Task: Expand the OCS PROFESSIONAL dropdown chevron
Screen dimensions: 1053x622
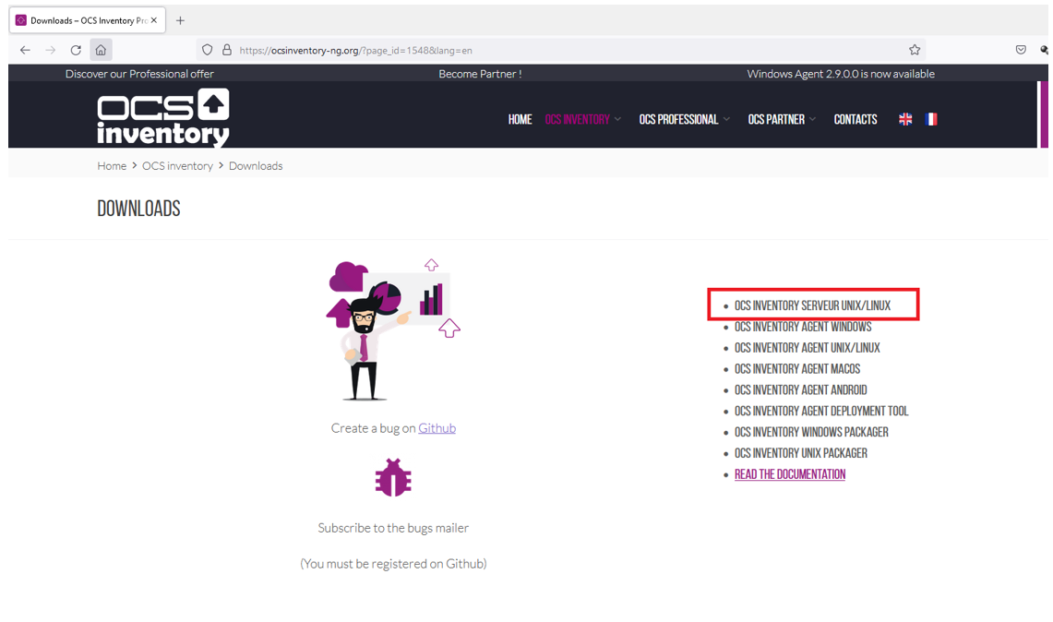Action: click(x=726, y=120)
